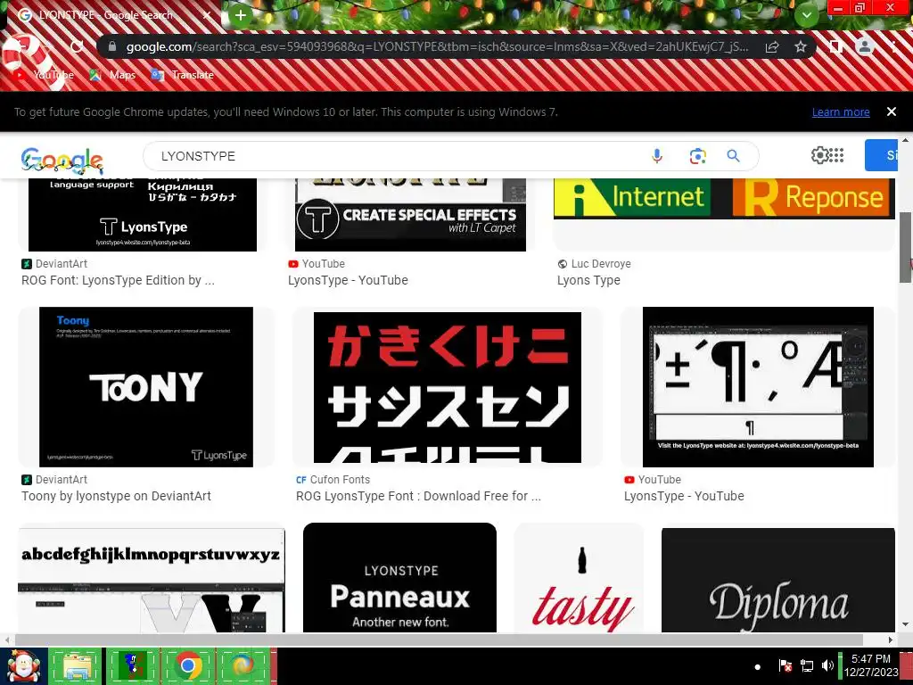Reload the page with the refresh icon
The image size is (913, 685).
(77, 46)
